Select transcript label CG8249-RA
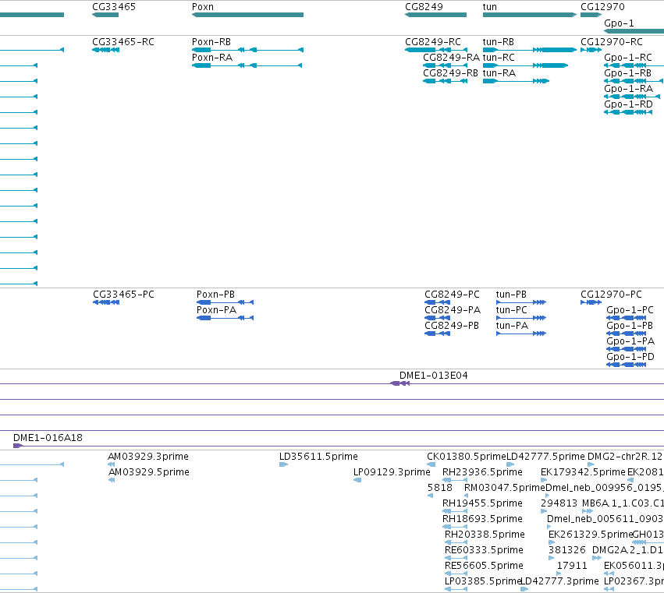Viewport: 664px width, 593px height. pyautogui.click(x=452, y=58)
